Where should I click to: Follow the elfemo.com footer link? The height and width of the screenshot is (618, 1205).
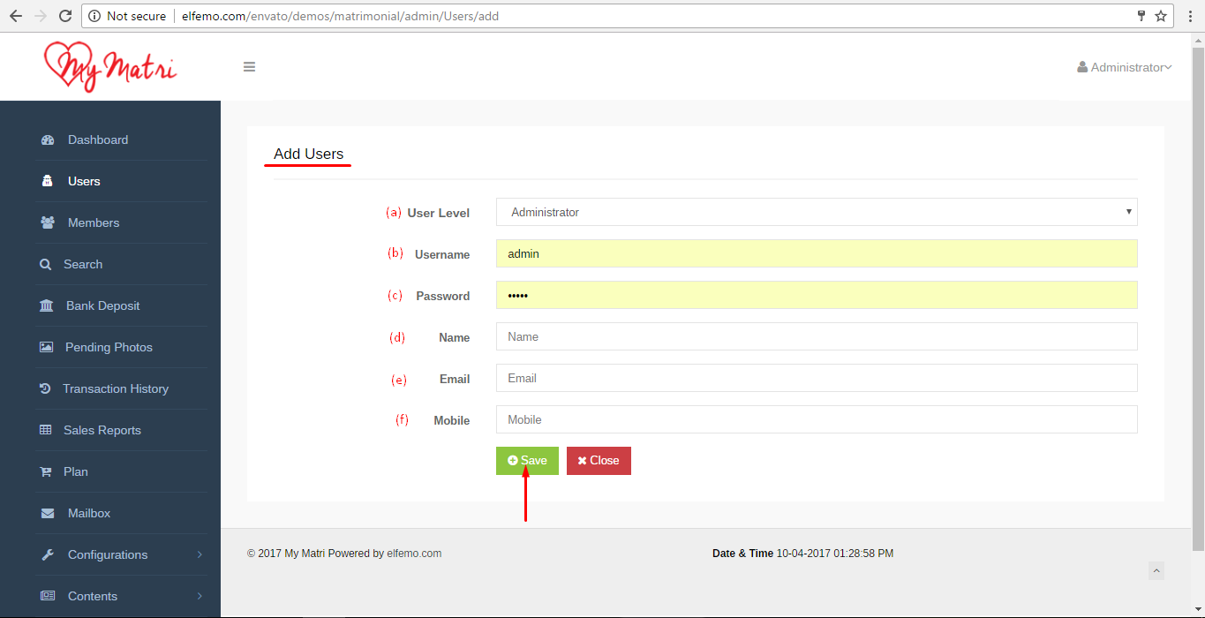414,554
